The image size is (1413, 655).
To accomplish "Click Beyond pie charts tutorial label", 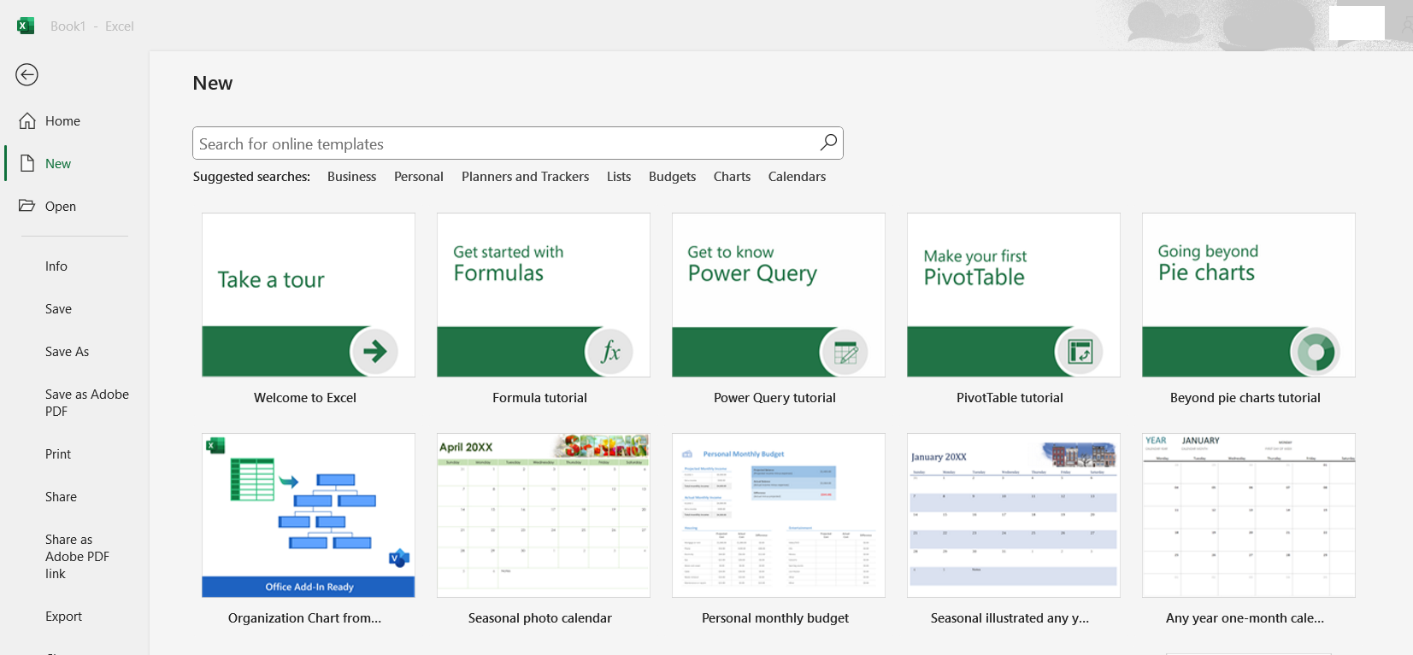I will (x=1245, y=398).
